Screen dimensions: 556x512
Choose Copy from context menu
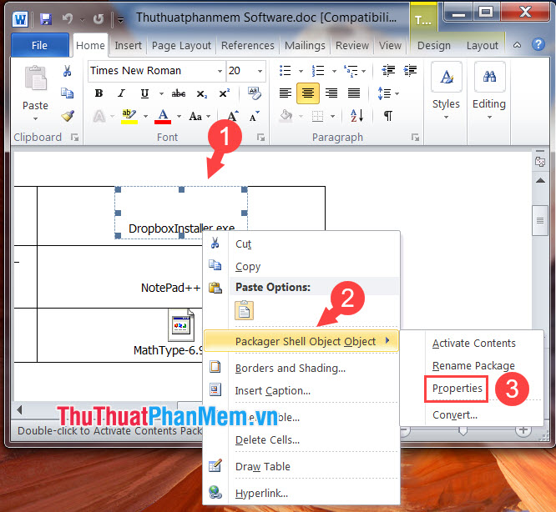(301, 266)
